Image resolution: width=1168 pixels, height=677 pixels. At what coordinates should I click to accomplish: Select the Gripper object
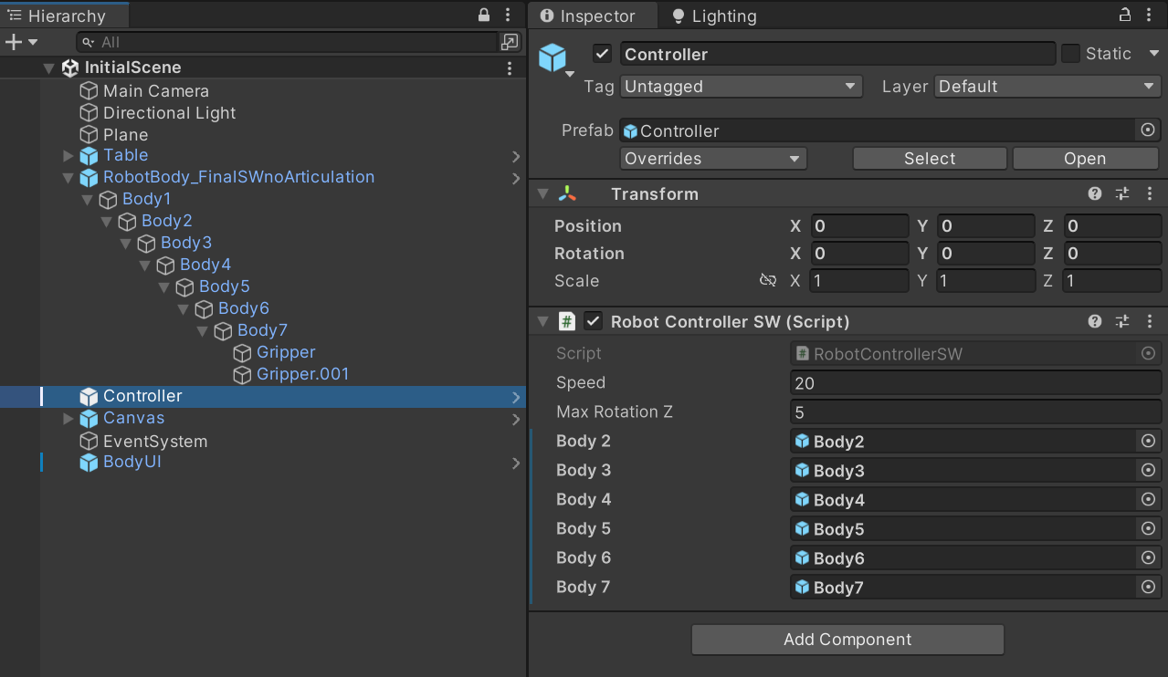[x=286, y=352]
